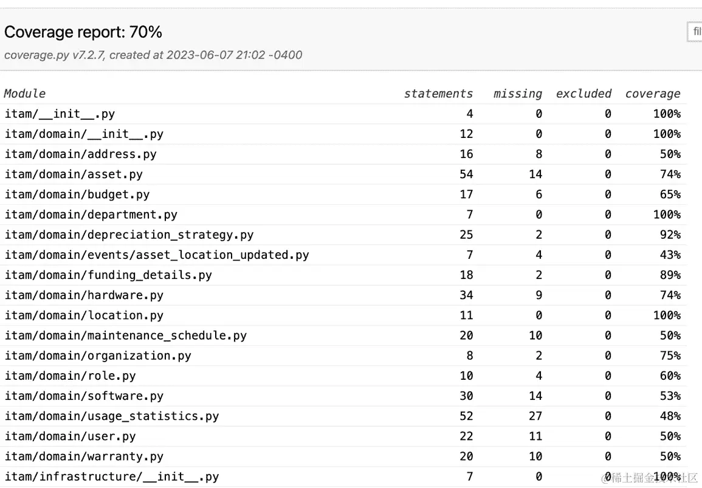Select itam/domain/software.py module

(84, 396)
